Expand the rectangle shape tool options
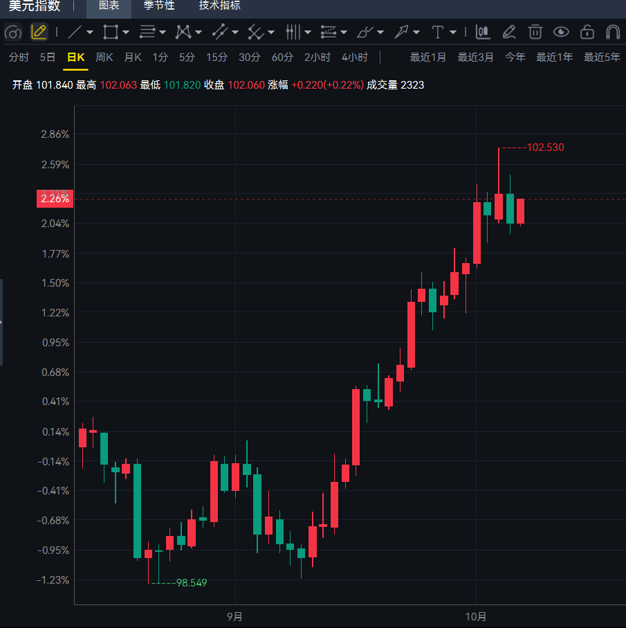Image resolution: width=626 pixels, height=628 pixels. (x=126, y=32)
